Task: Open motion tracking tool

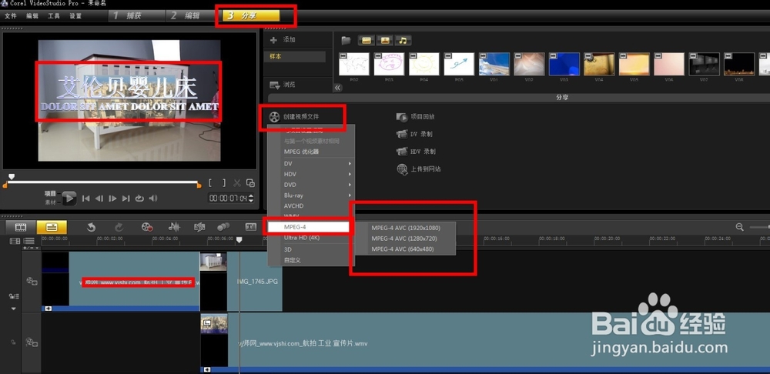Action: [223, 227]
